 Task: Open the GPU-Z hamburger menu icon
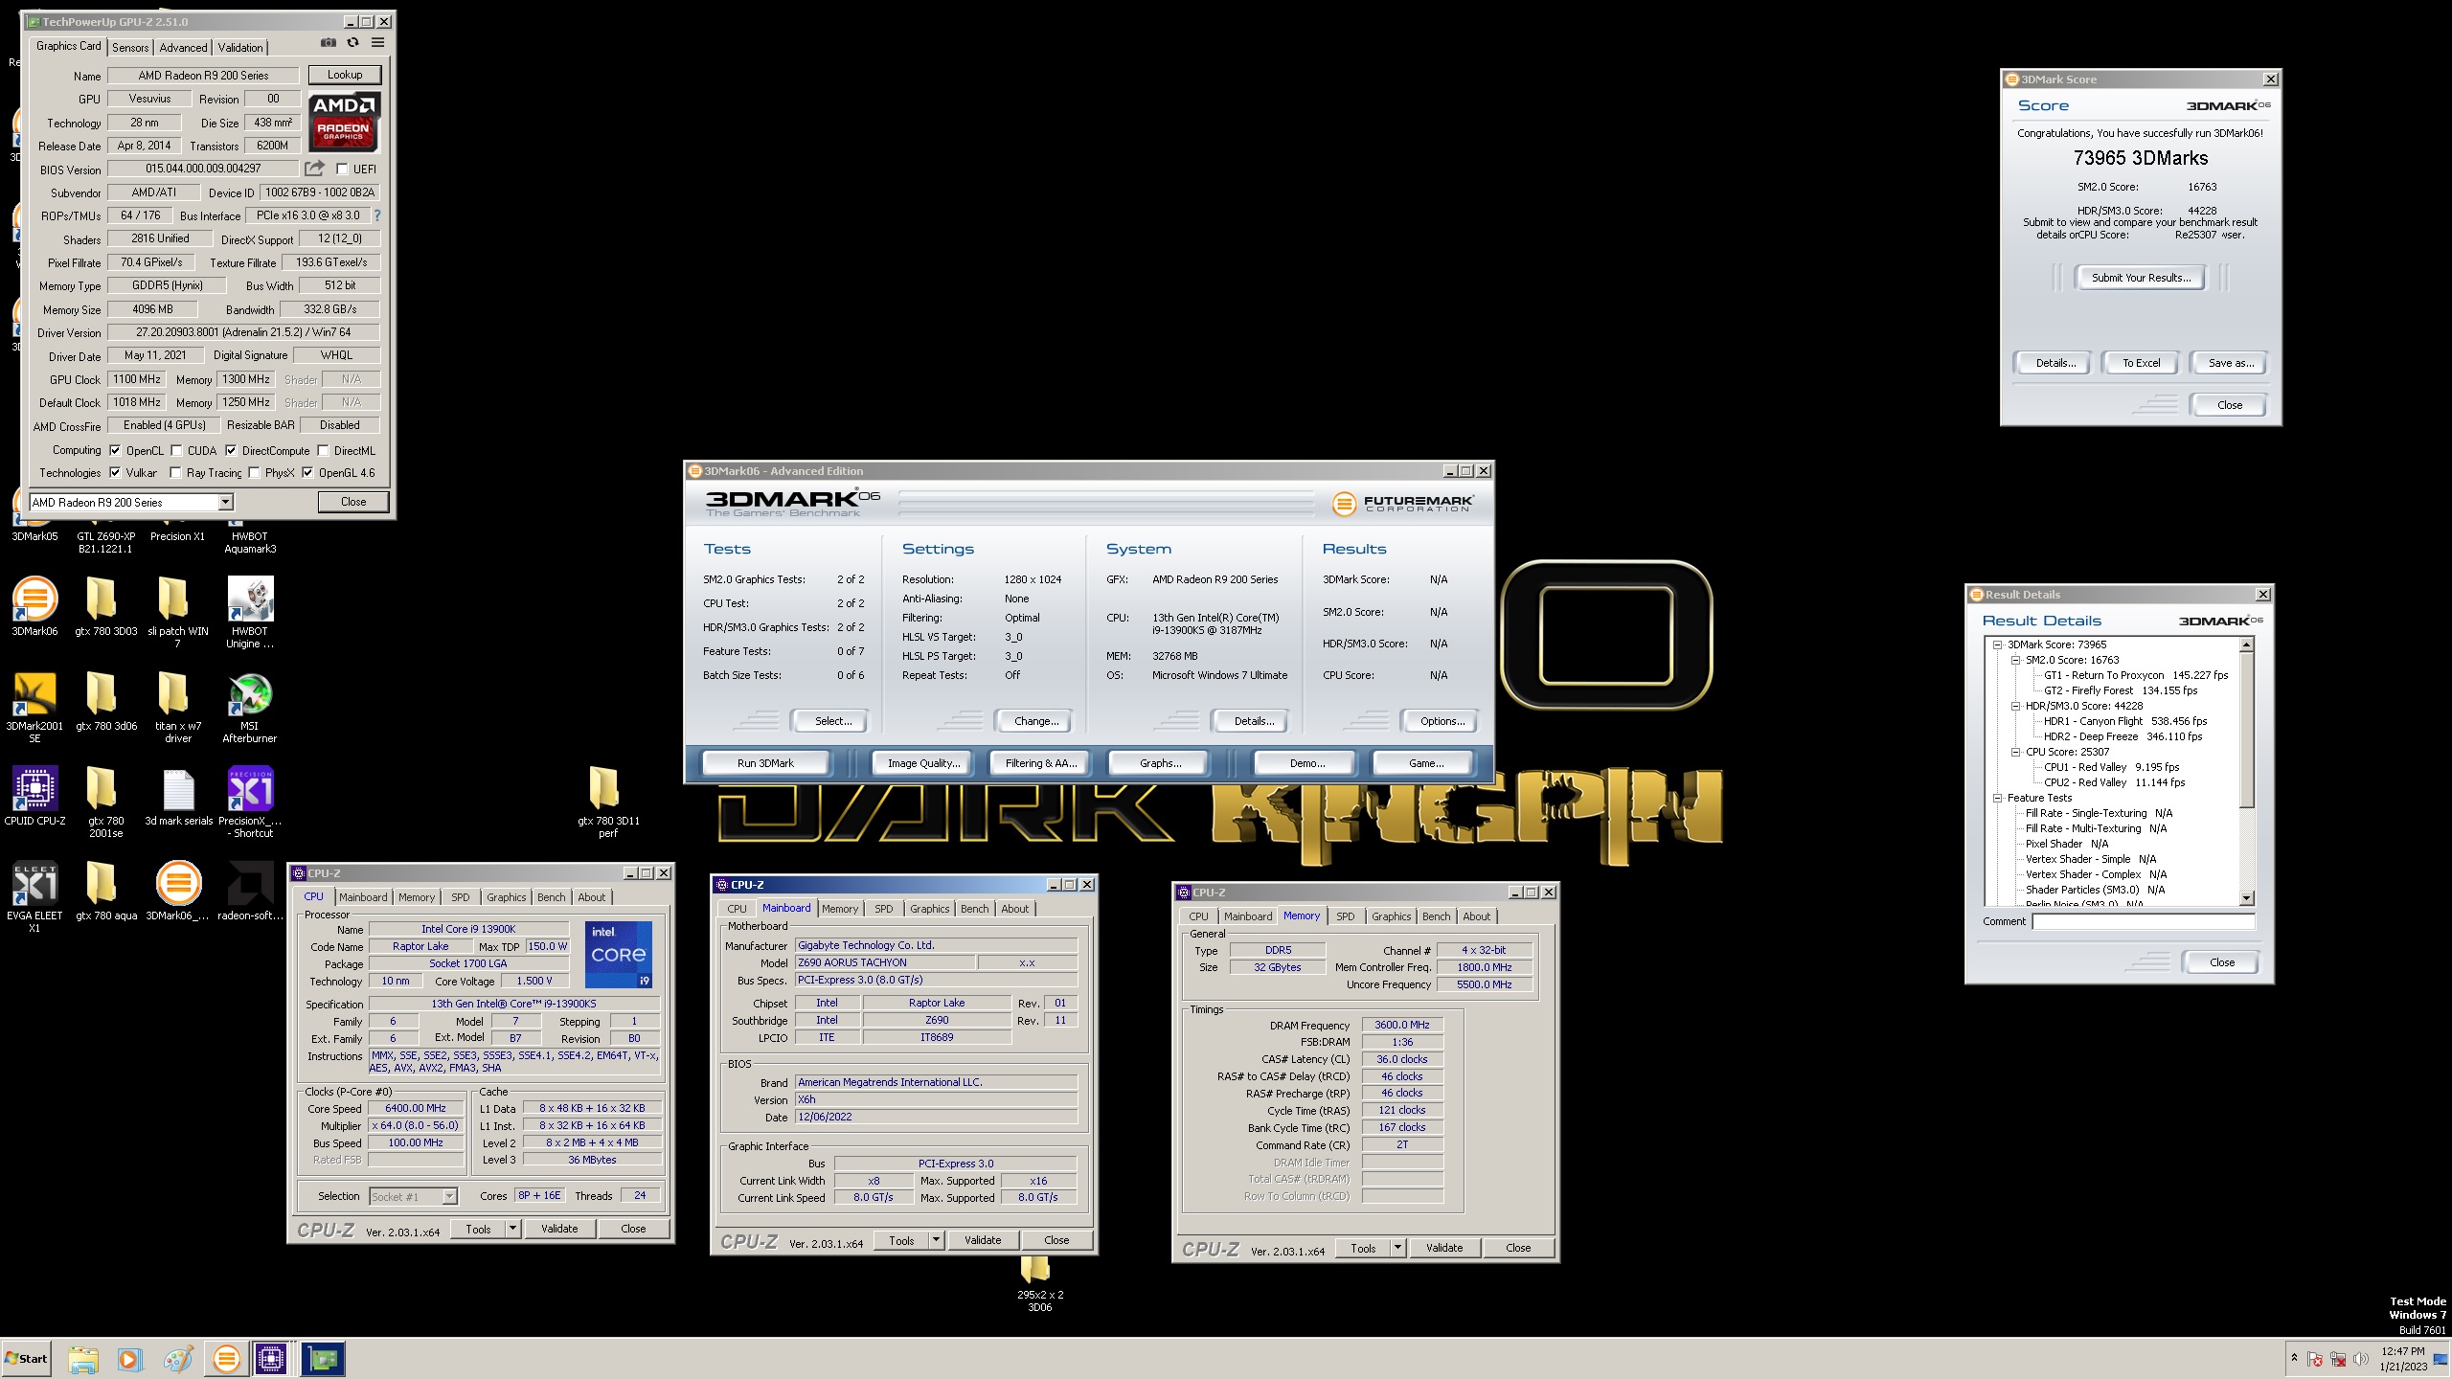[377, 43]
